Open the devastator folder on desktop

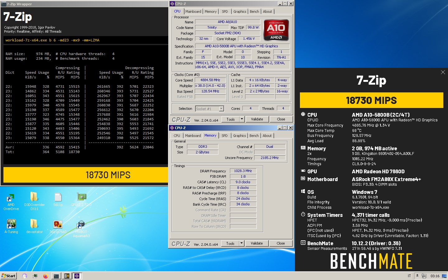(34, 226)
